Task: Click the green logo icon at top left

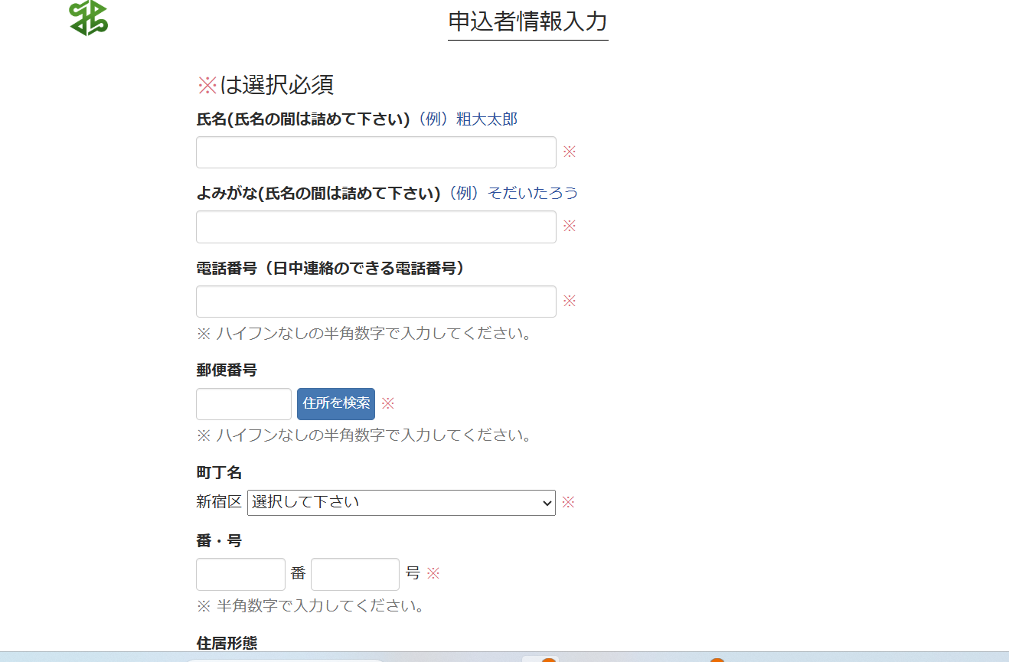Action: (x=88, y=18)
